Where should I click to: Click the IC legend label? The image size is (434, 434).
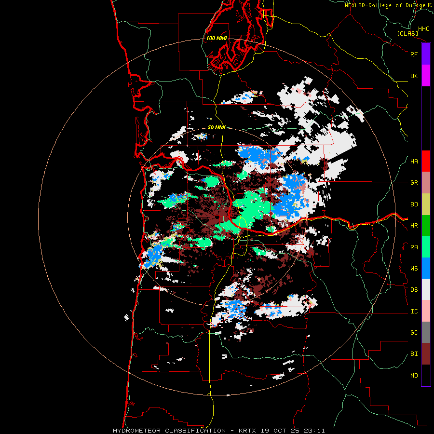(x=414, y=312)
